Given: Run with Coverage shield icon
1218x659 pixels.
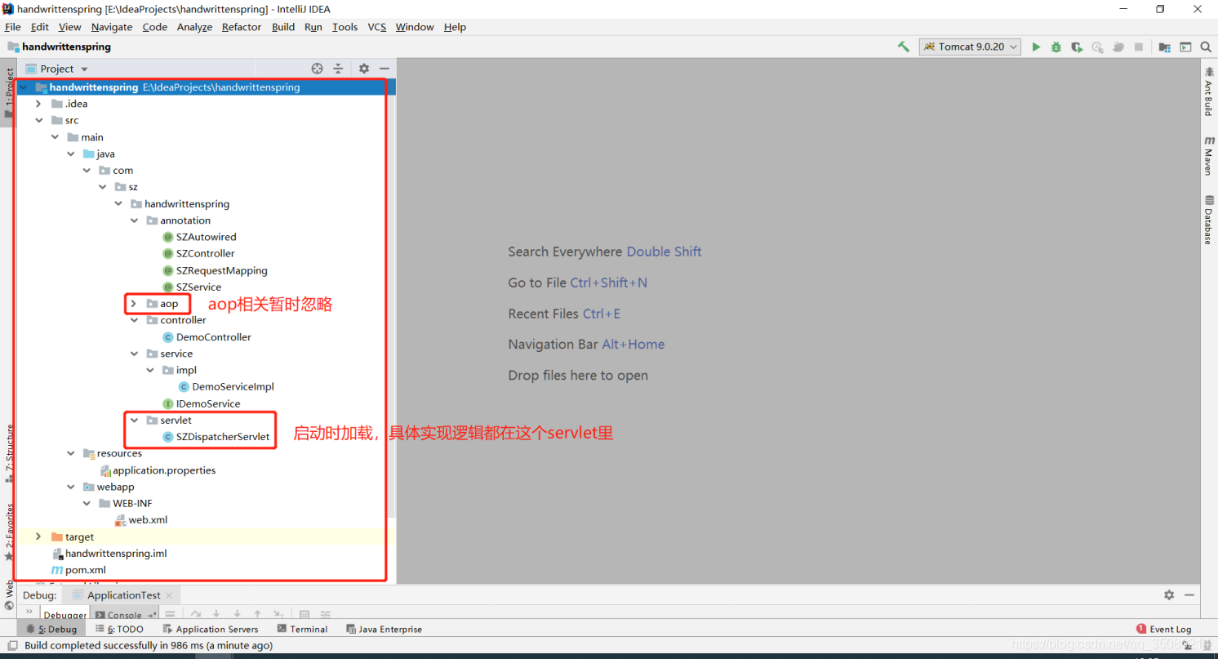Looking at the screenshot, I should pyautogui.click(x=1077, y=47).
